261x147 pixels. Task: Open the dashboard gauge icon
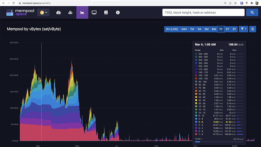coord(58,12)
